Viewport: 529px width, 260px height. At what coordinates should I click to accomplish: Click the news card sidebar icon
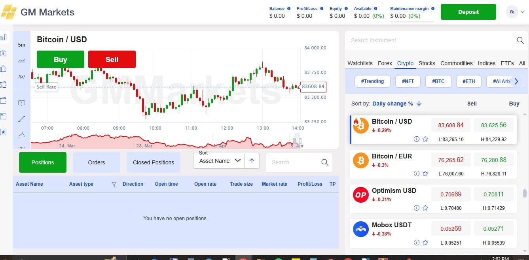pos(3,116)
